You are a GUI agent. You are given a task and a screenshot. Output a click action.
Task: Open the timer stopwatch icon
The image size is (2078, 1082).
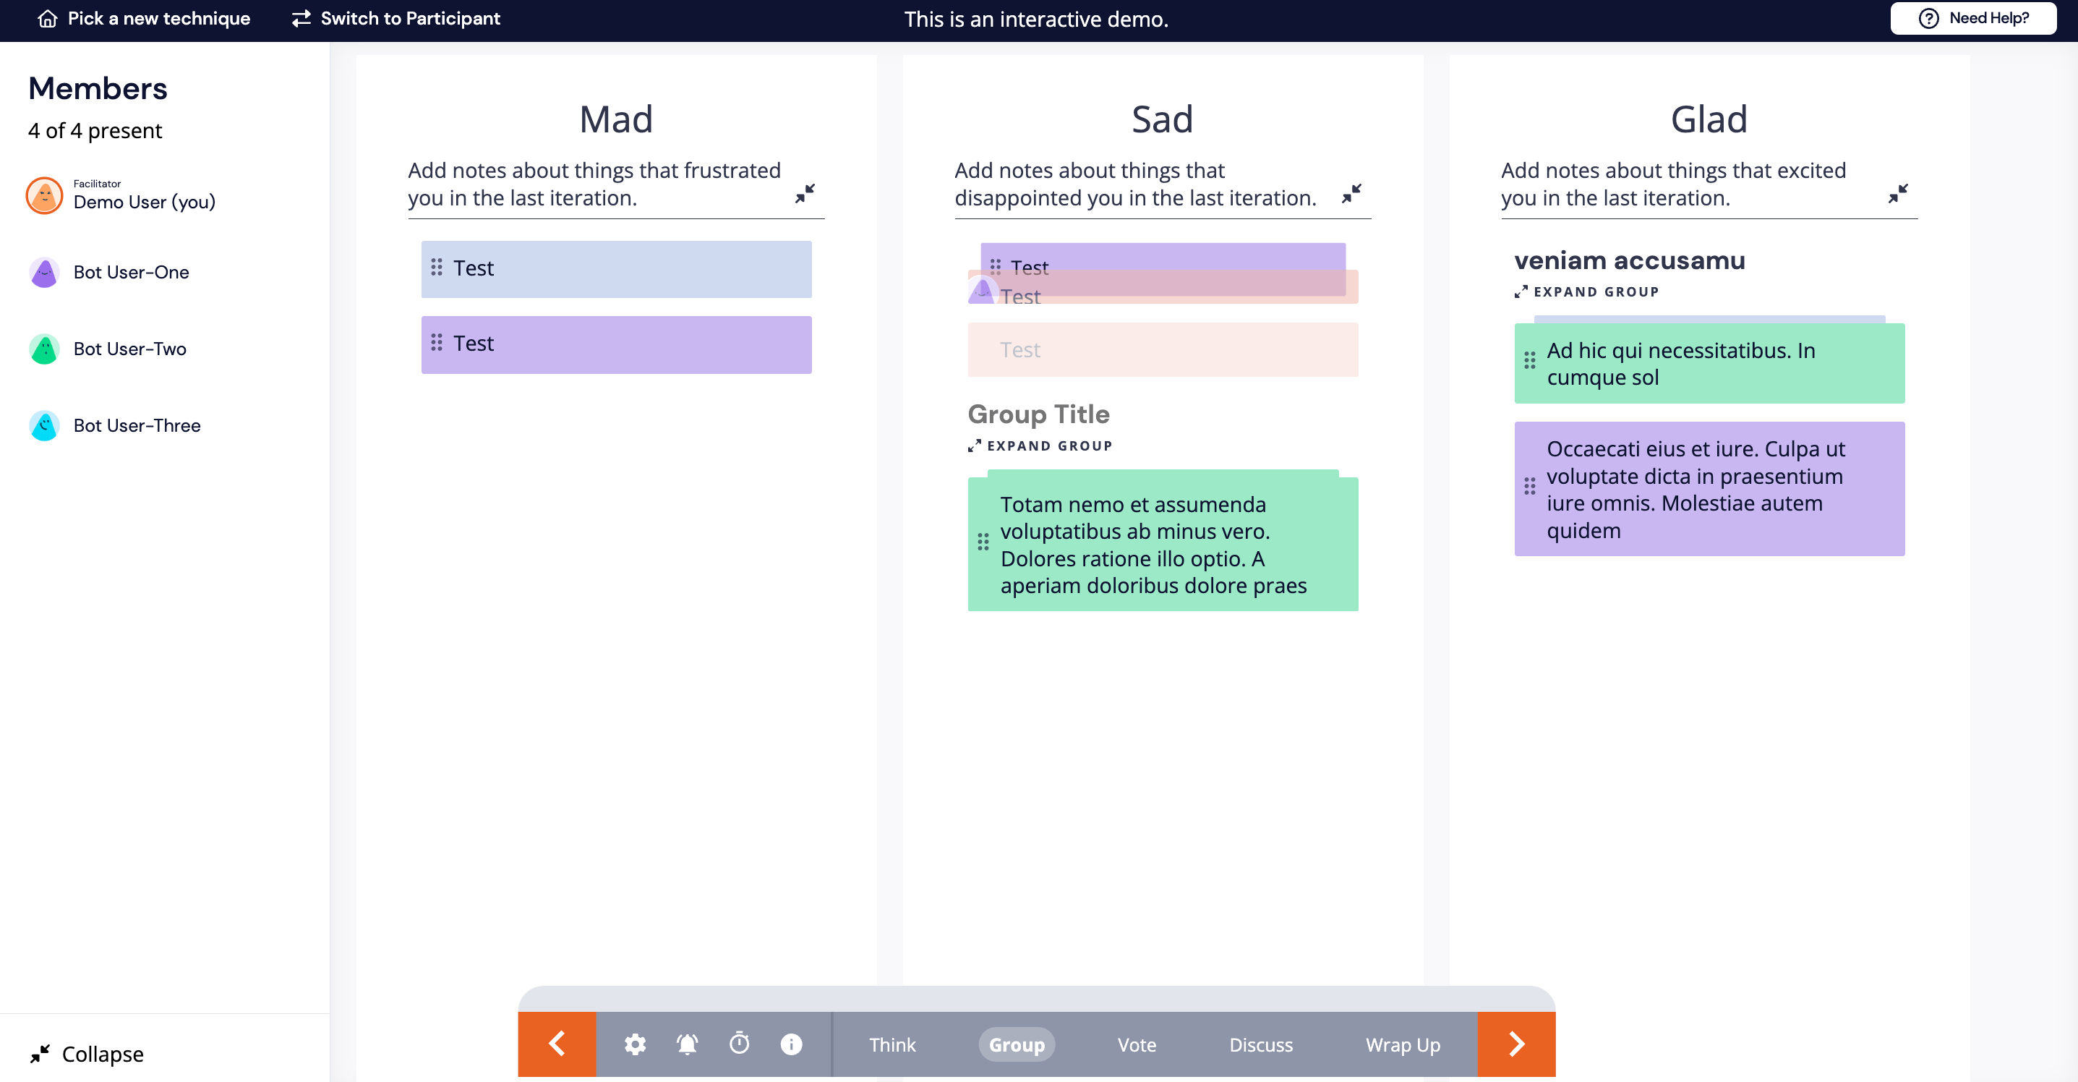click(x=739, y=1043)
